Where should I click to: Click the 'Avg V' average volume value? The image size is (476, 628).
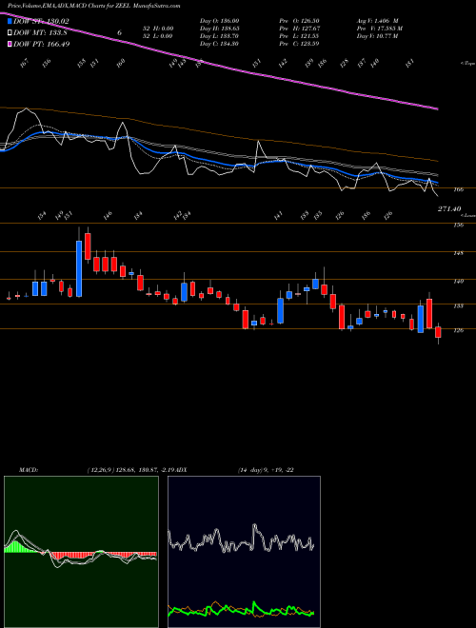377,21
